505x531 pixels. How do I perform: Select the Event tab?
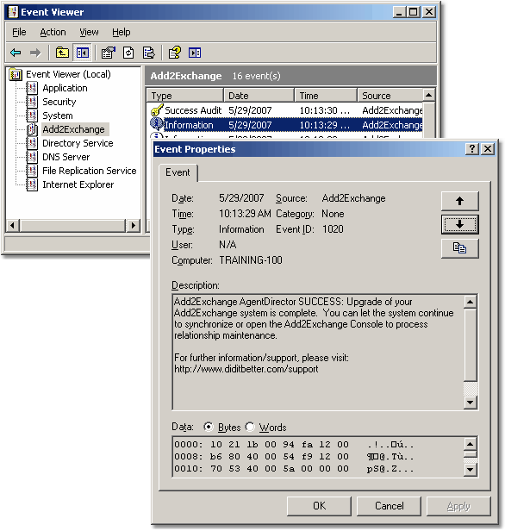(178, 172)
